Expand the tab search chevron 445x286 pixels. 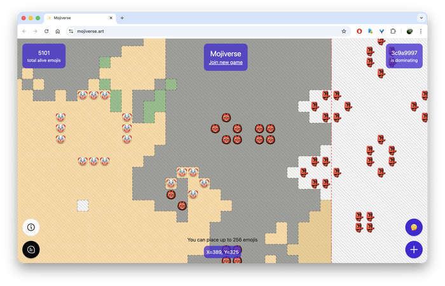[x=420, y=18]
